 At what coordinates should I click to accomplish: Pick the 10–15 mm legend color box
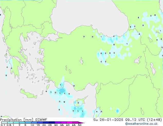(x=34, y=123)
